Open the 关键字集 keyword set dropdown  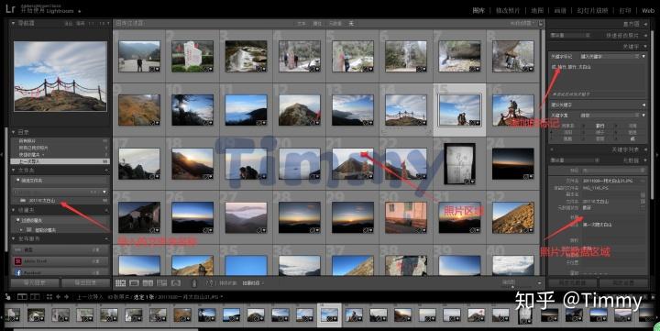pos(609,115)
